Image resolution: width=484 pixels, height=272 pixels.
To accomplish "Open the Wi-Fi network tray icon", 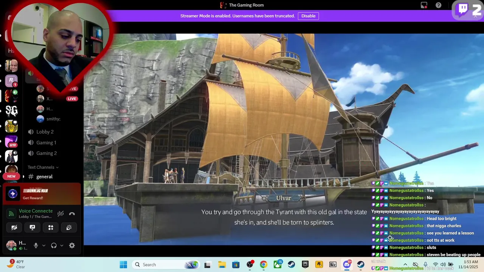I will click(x=435, y=264).
